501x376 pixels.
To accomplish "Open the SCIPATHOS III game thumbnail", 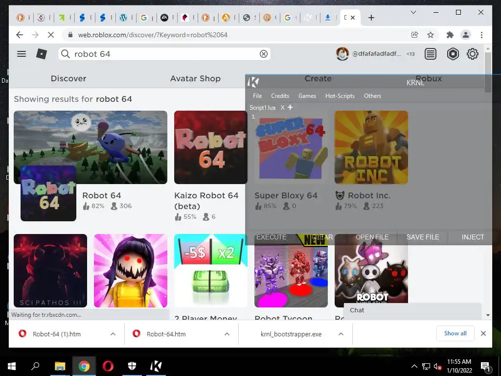I will coord(50,271).
